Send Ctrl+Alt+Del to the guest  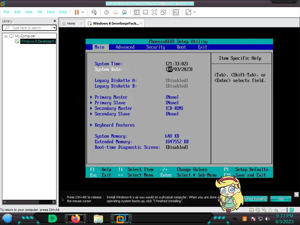point(94,12)
